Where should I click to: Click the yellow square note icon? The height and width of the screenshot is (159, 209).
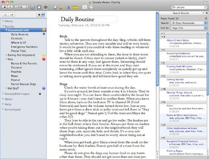39,7
